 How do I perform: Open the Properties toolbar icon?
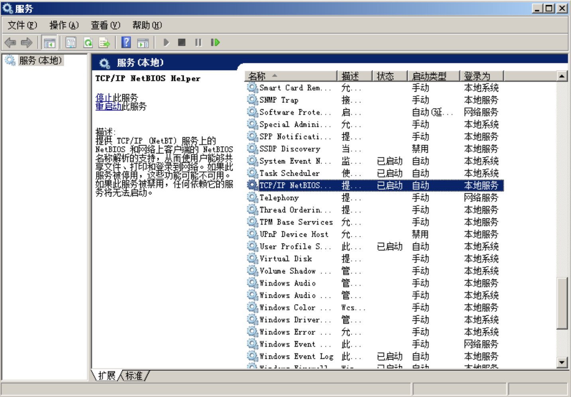pyautogui.click(x=71, y=43)
